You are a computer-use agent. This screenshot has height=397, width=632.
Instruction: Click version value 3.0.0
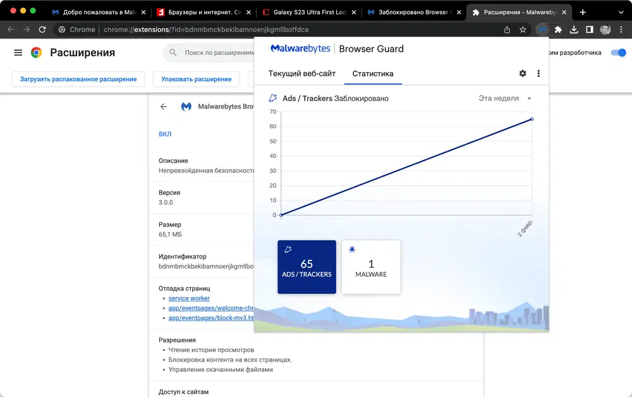166,202
